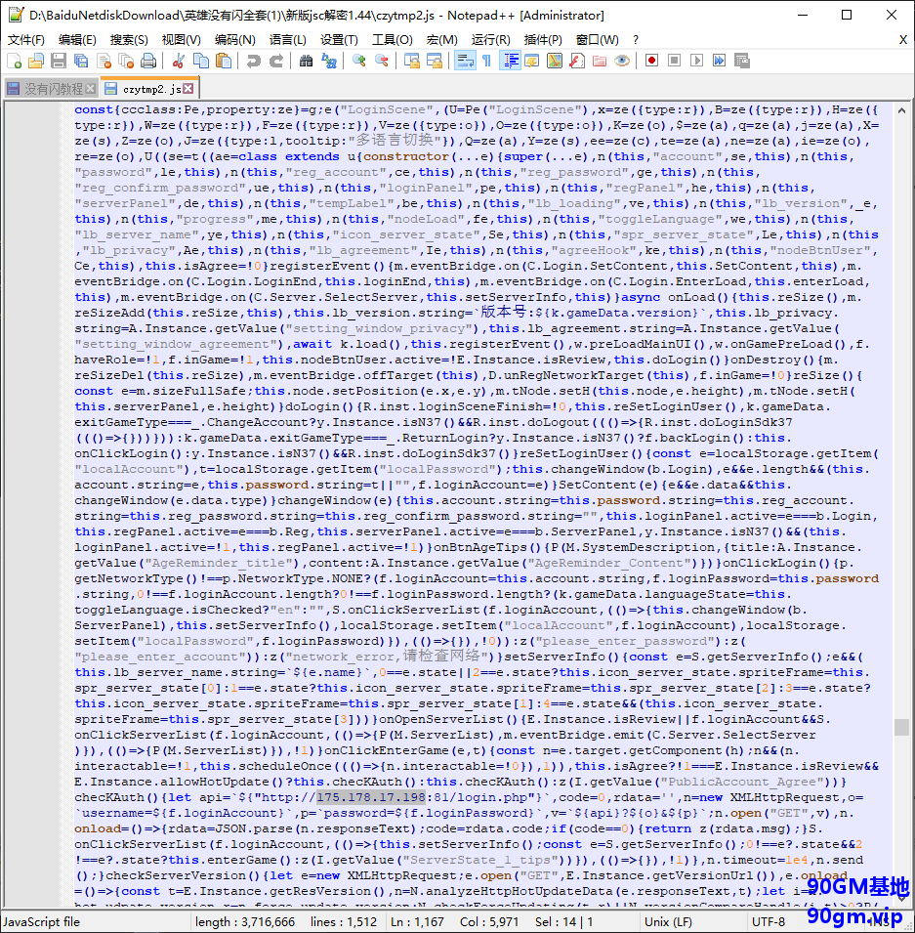Open Find with the binoculars icon
Image resolution: width=915 pixels, height=933 pixels.
click(x=306, y=61)
